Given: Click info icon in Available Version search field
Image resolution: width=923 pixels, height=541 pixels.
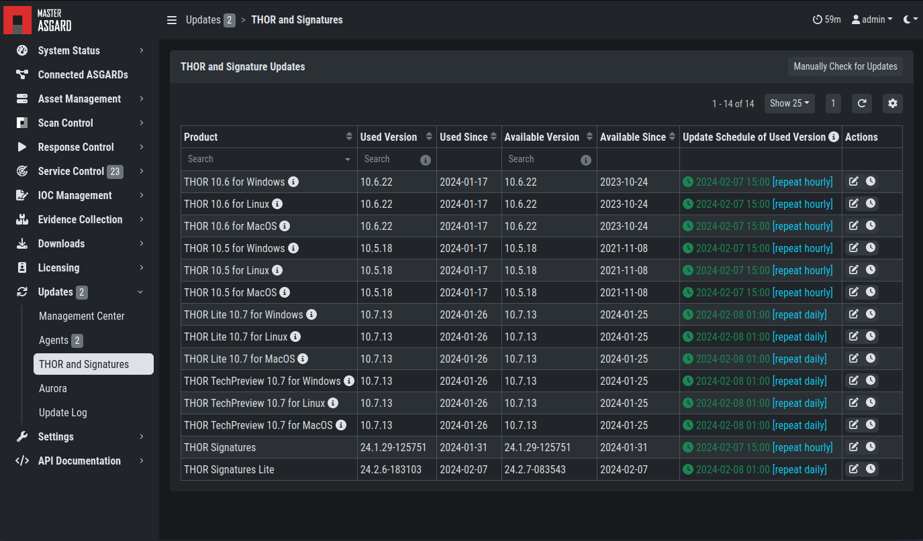Looking at the screenshot, I should coord(586,160).
